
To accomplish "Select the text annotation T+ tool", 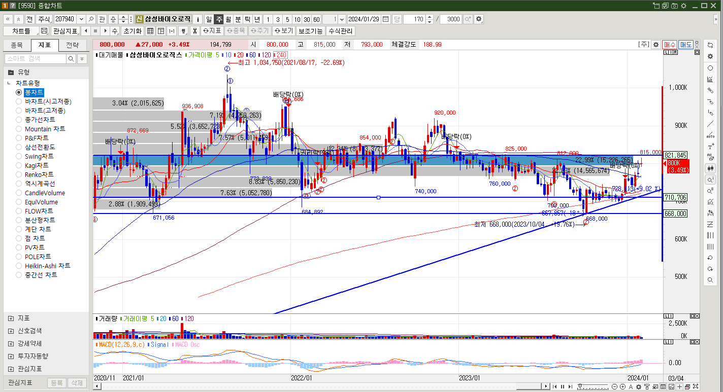I will pyautogui.click(x=710, y=147).
